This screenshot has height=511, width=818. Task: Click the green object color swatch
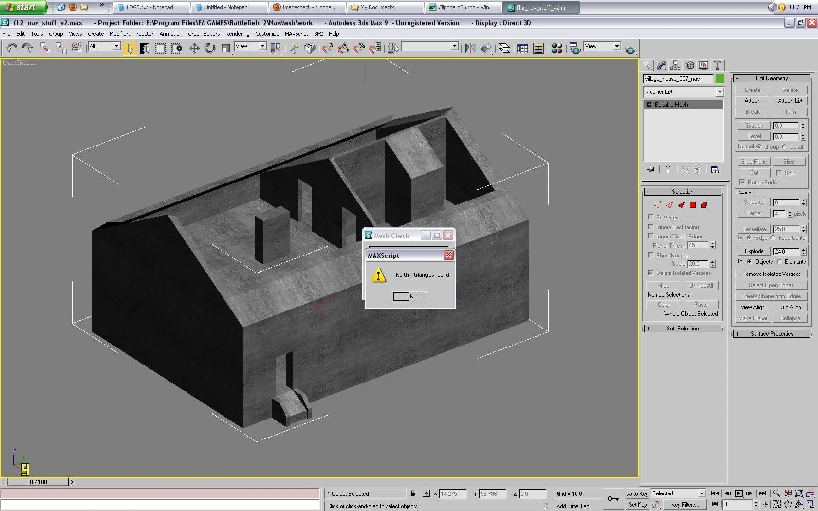pos(720,79)
